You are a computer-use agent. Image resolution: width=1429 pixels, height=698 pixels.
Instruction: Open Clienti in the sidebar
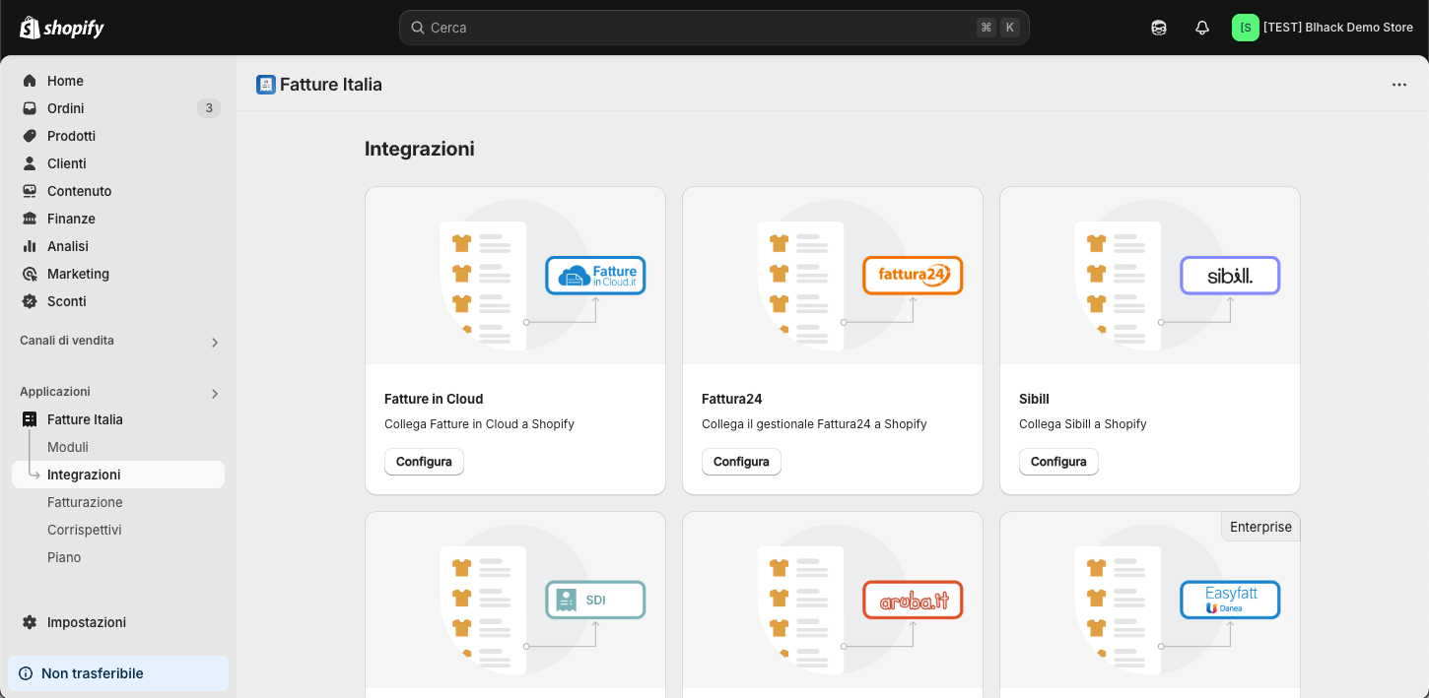coord(118,163)
